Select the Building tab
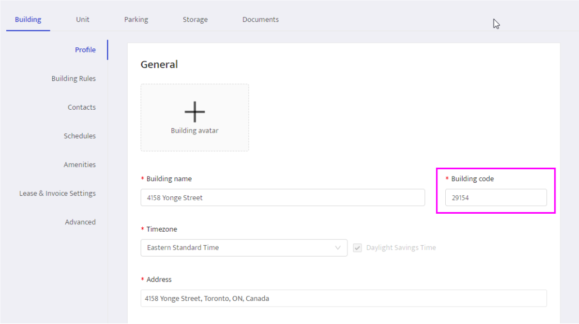579x324 pixels. point(28,20)
